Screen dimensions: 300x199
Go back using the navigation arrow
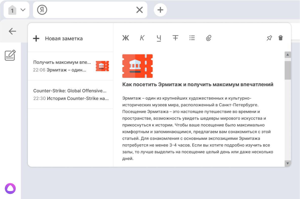tap(12, 31)
